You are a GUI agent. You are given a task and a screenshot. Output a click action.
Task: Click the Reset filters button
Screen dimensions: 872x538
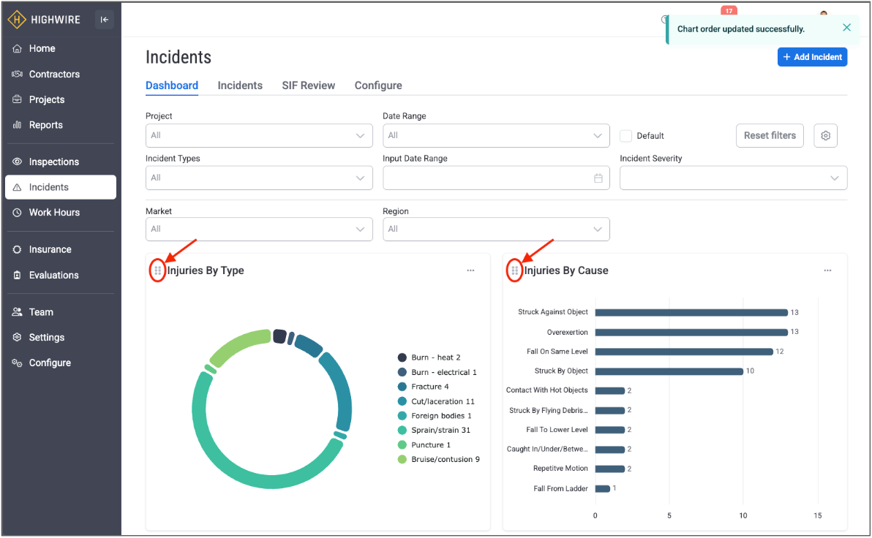[770, 136]
